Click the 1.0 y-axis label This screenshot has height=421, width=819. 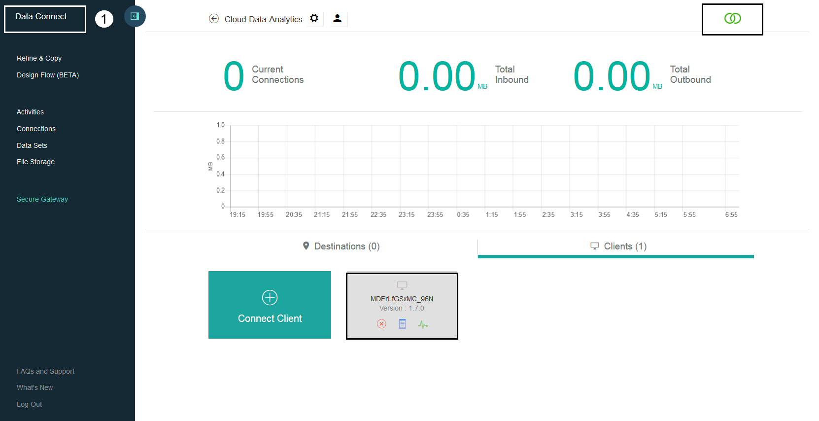click(x=220, y=125)
